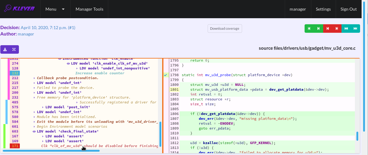Image resolution: width=368 pixels, height=155 pixels.
Task: Click source line number 1806
Action: click(x=174, y=114)
